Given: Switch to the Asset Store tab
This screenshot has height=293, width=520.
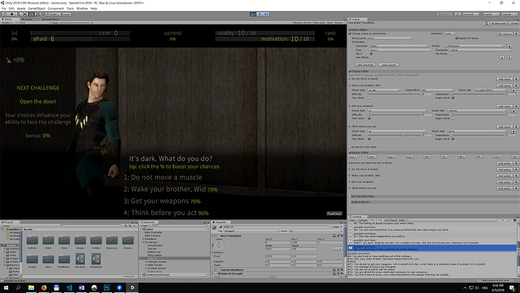Looking at the screenshot, I should pyautogui.click(x=51, y=19).
